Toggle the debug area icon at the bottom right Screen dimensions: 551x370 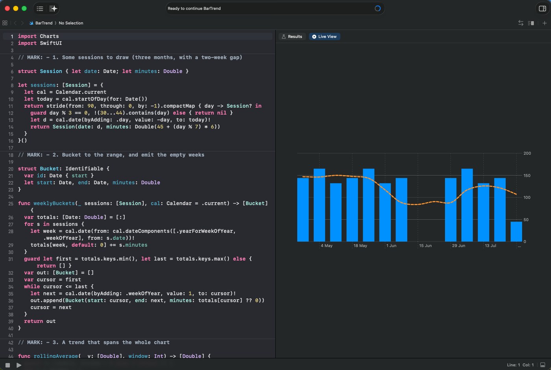tap(543, 365)
